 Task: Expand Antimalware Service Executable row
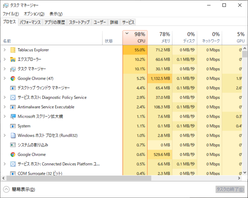click(x=5, y=107)
